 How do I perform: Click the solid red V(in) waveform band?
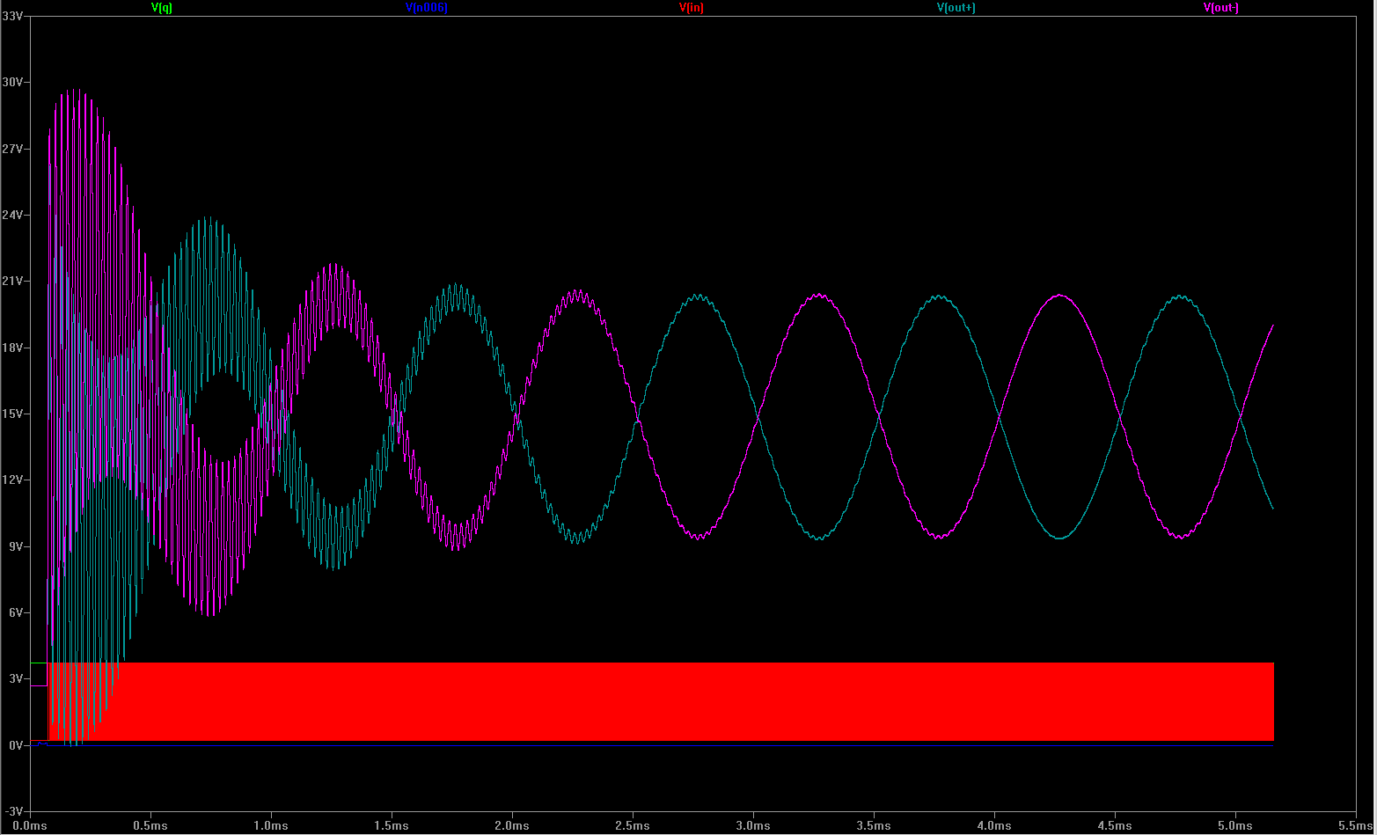pyautogui.click(x=660, y=701)
